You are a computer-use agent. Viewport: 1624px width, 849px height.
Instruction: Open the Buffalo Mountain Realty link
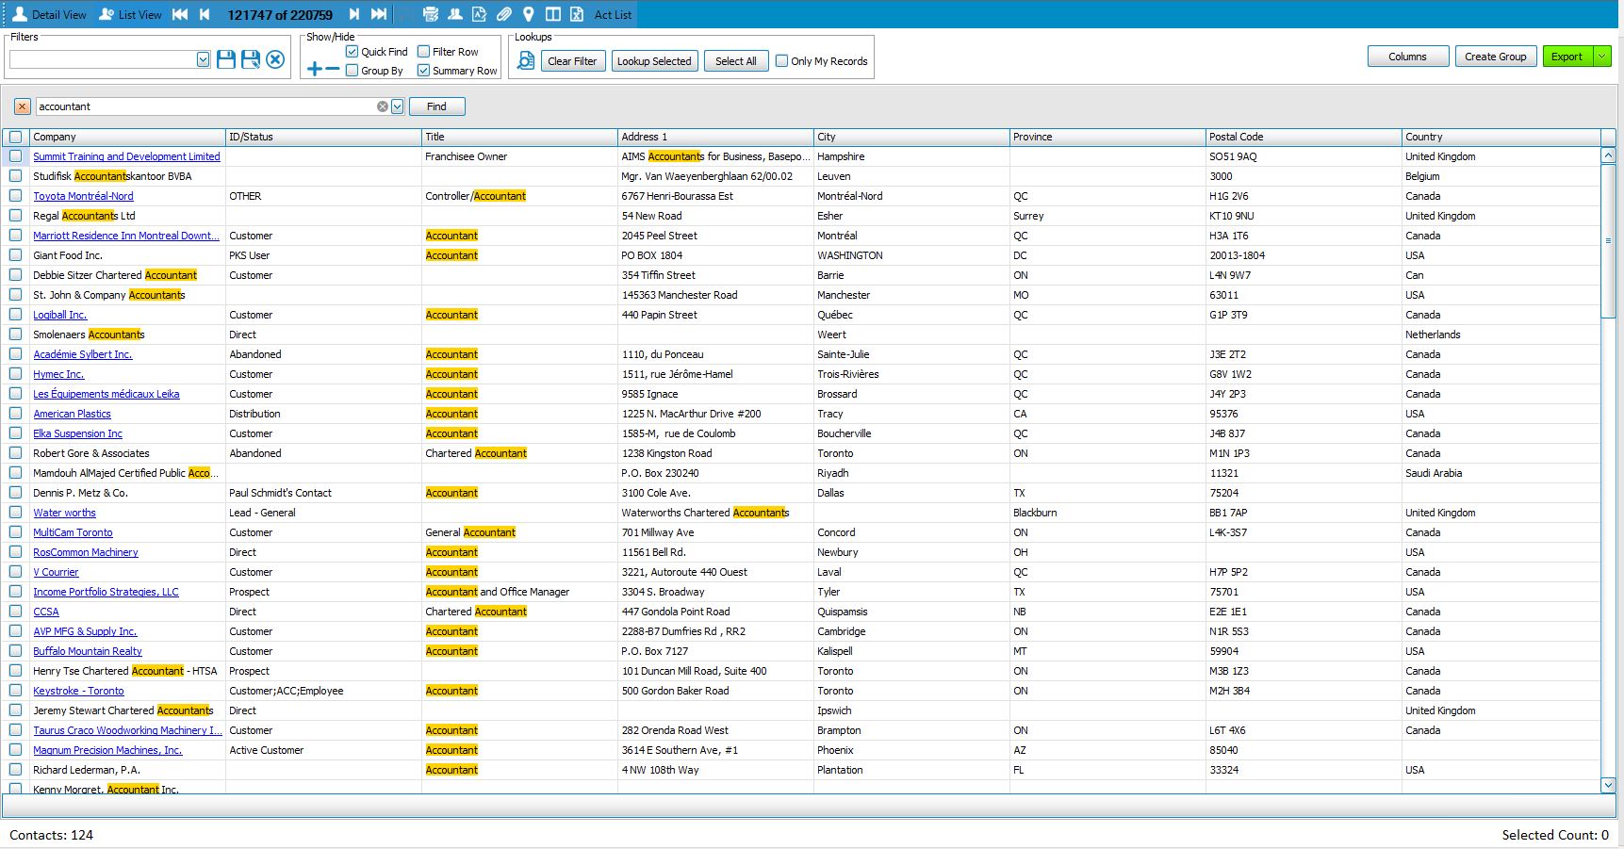[88, 651]
